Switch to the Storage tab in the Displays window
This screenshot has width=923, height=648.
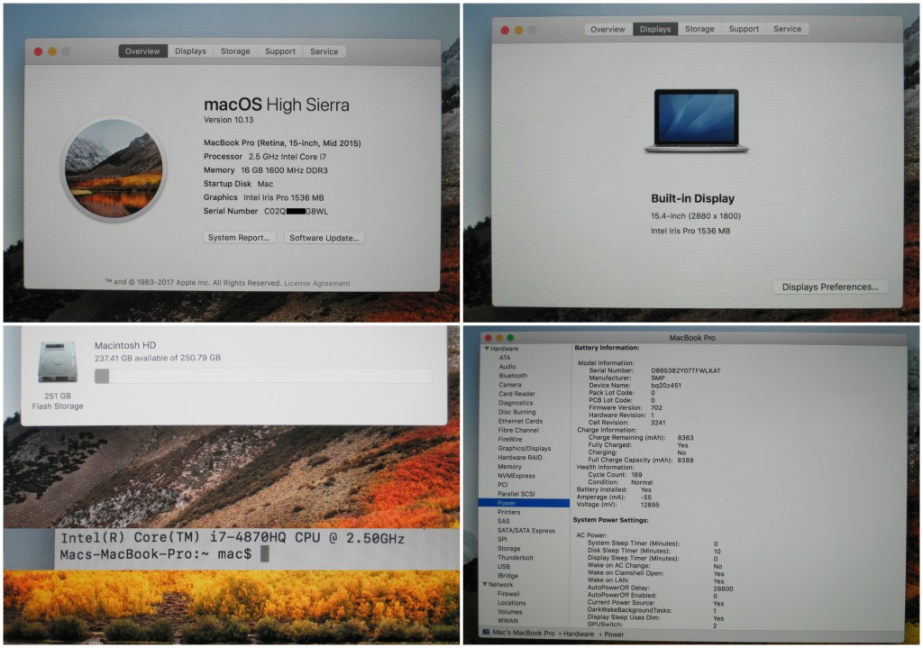[699, 29]
